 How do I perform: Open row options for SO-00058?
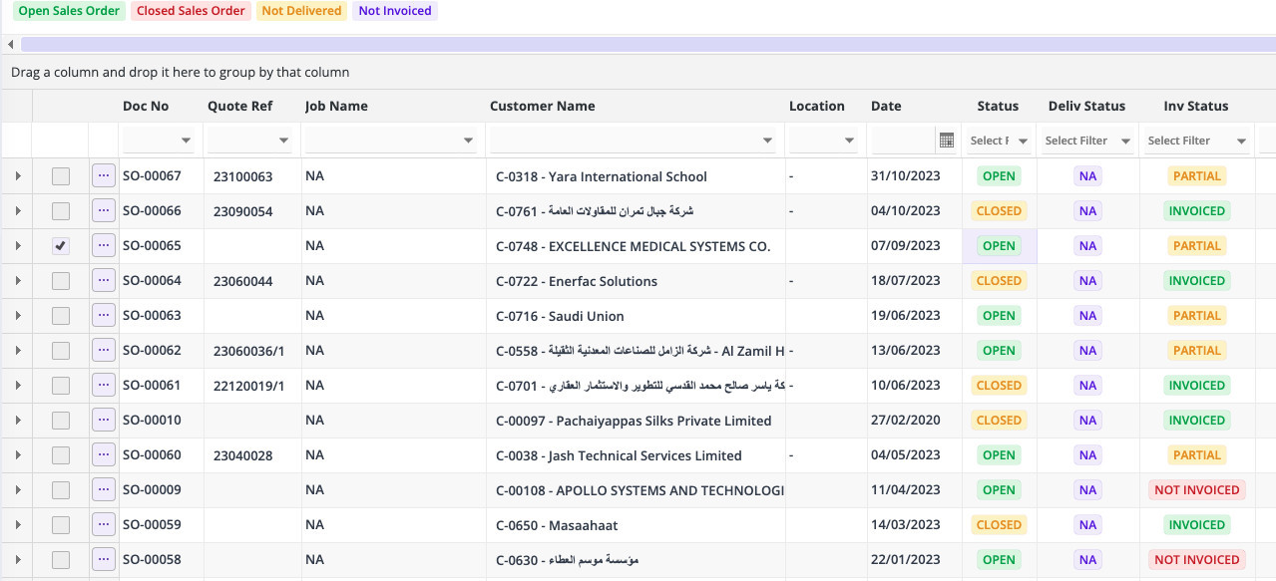tap(104, 560)
